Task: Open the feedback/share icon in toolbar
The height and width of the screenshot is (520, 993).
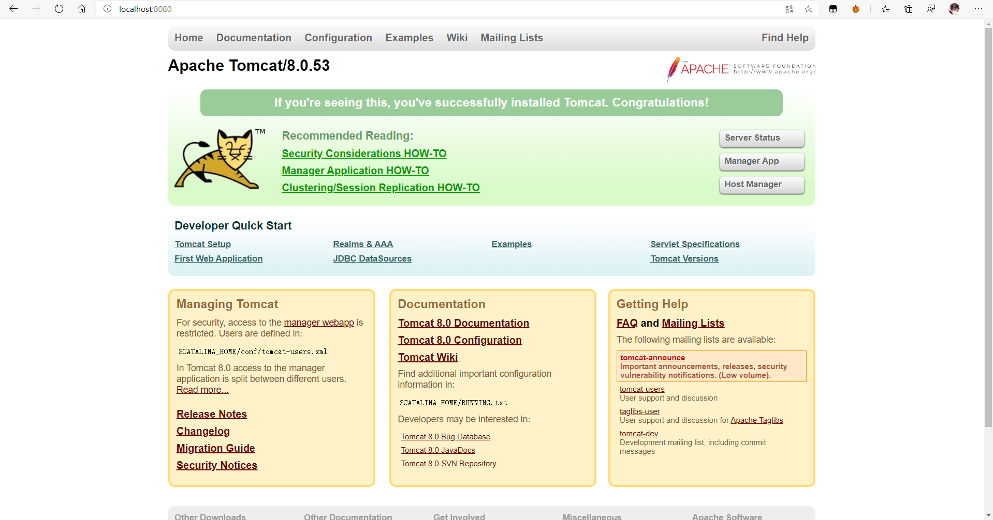Action: [x=931, y=9]
